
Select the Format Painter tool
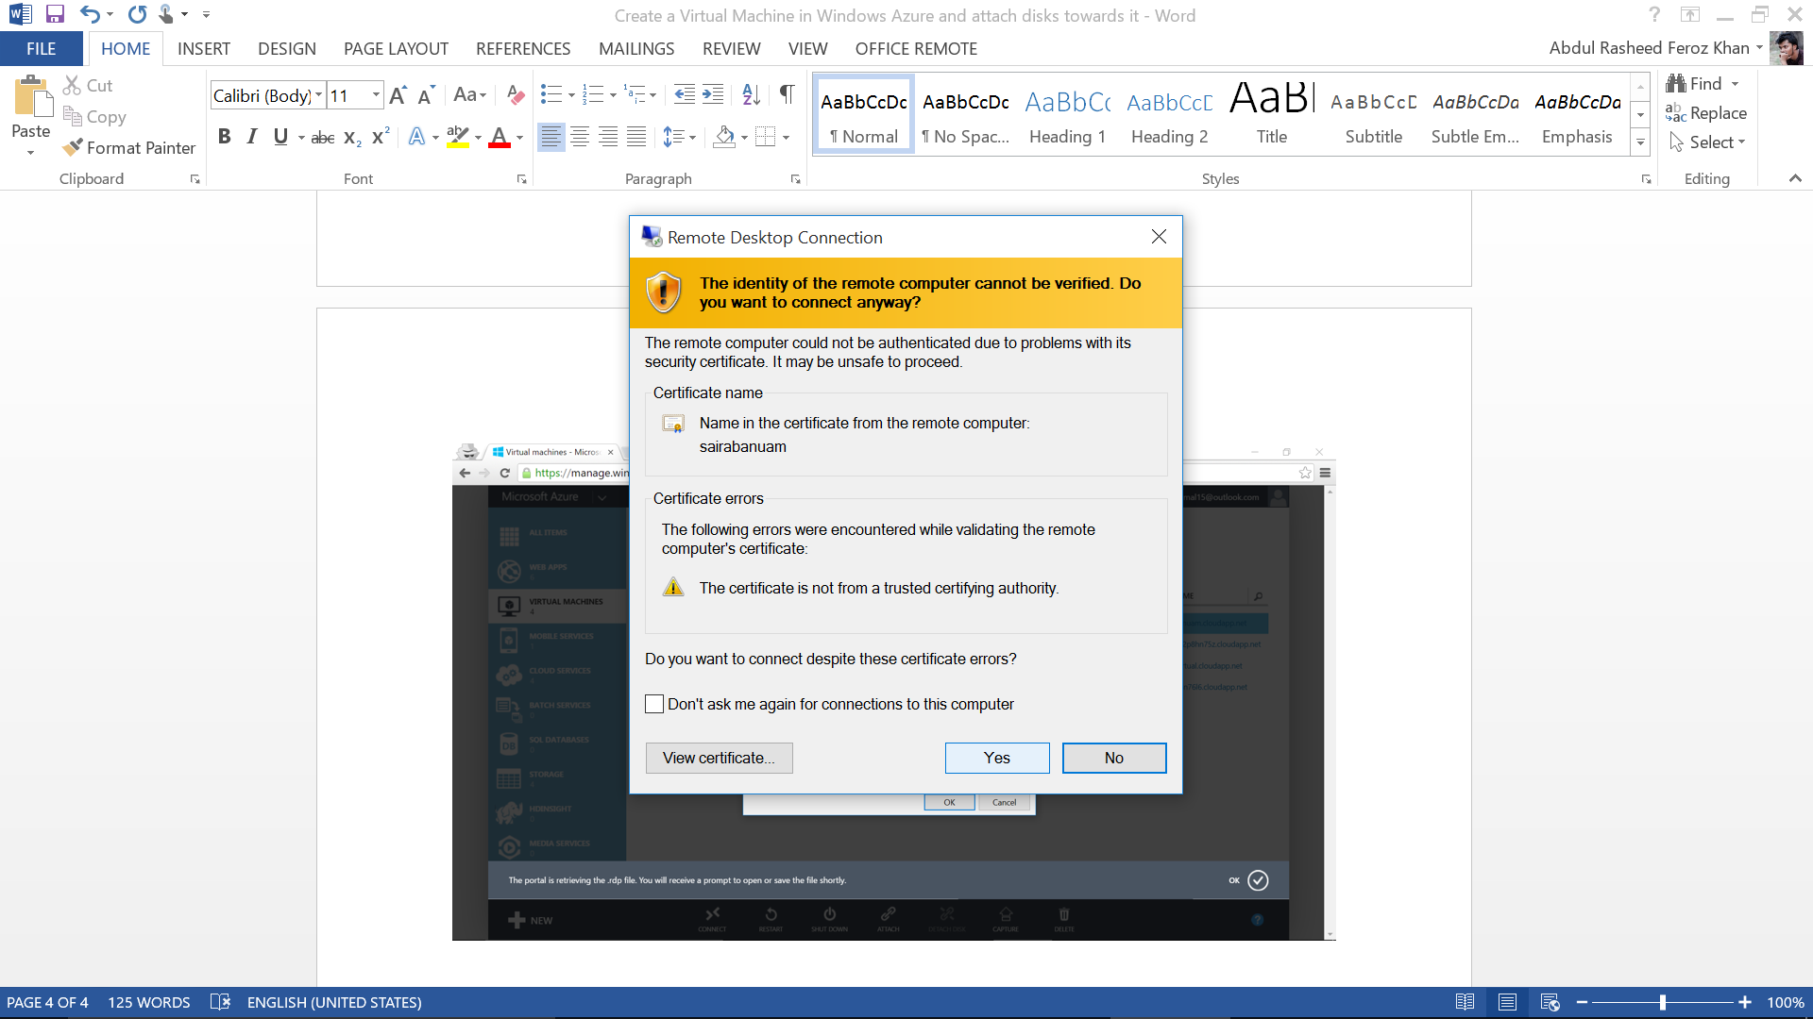tap(129, 147)
